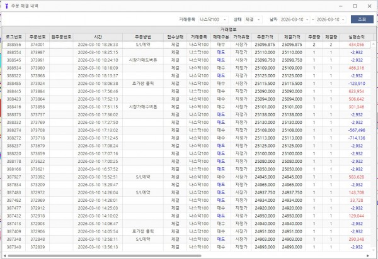This screenshot has width=378, height=259.
Task: Select order number 372969 cell
Action: click(37, 200)
